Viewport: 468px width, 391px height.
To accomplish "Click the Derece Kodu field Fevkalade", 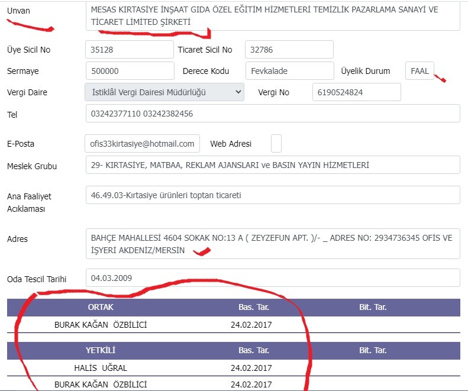I will (290, 71).
